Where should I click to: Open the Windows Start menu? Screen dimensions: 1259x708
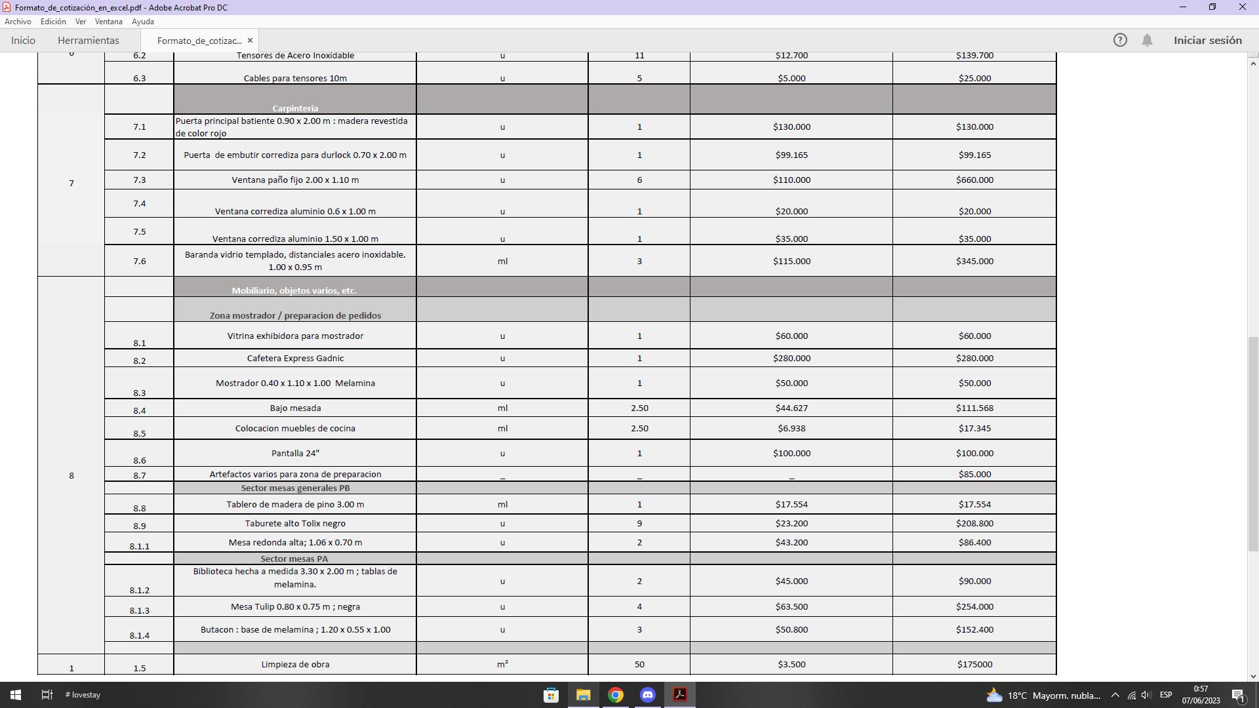16,695
